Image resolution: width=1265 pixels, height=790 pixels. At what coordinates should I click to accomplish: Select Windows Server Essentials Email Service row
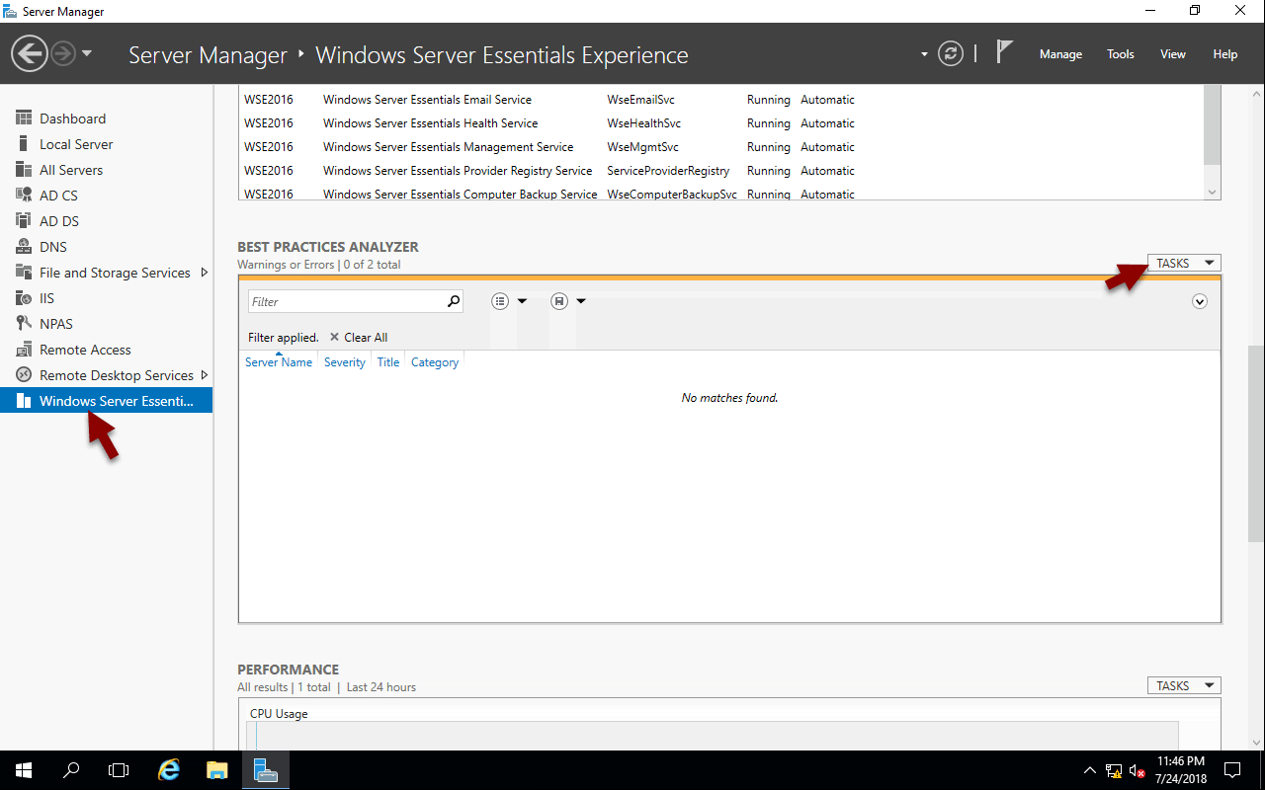tap(721, 100)
